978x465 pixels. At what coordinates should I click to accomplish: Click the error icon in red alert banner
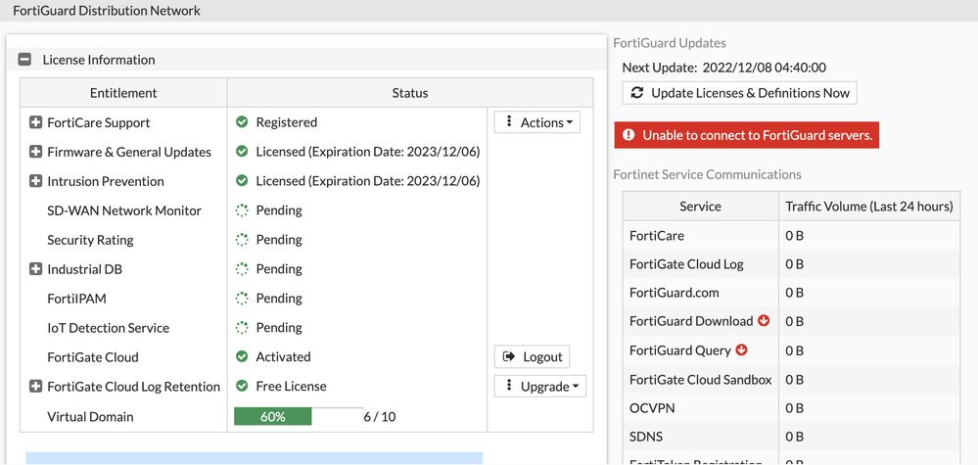629,135
